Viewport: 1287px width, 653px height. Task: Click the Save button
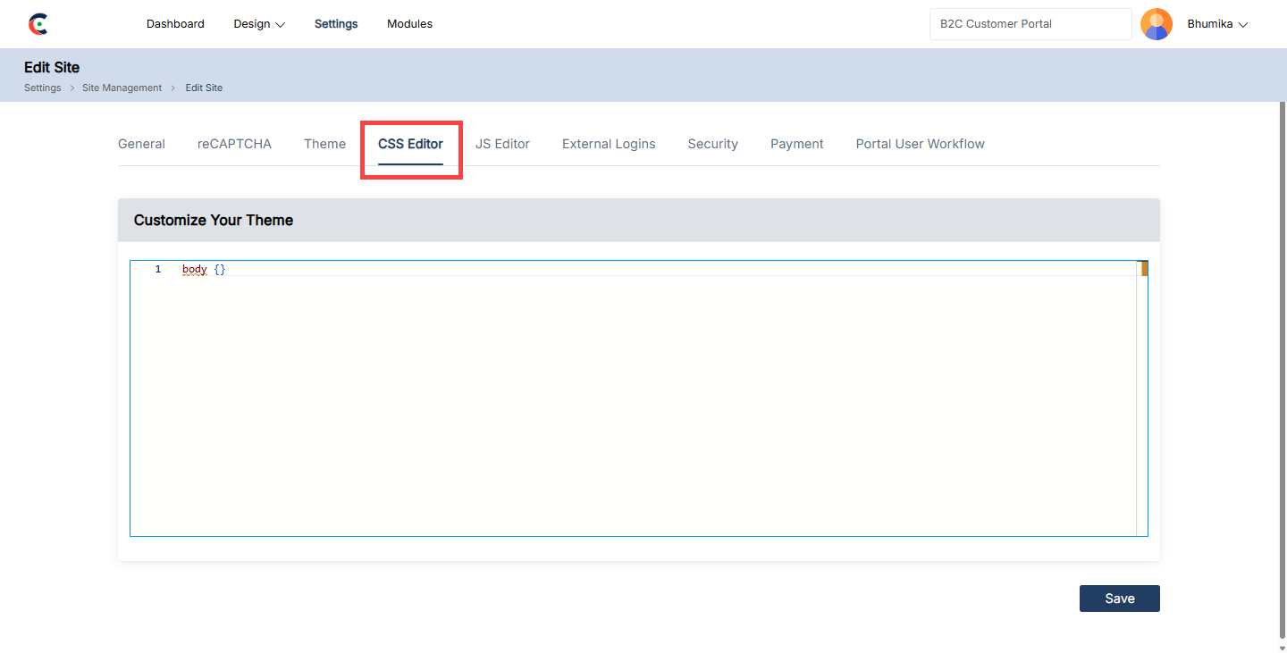pyautogui.click(x=1119, y=599)
